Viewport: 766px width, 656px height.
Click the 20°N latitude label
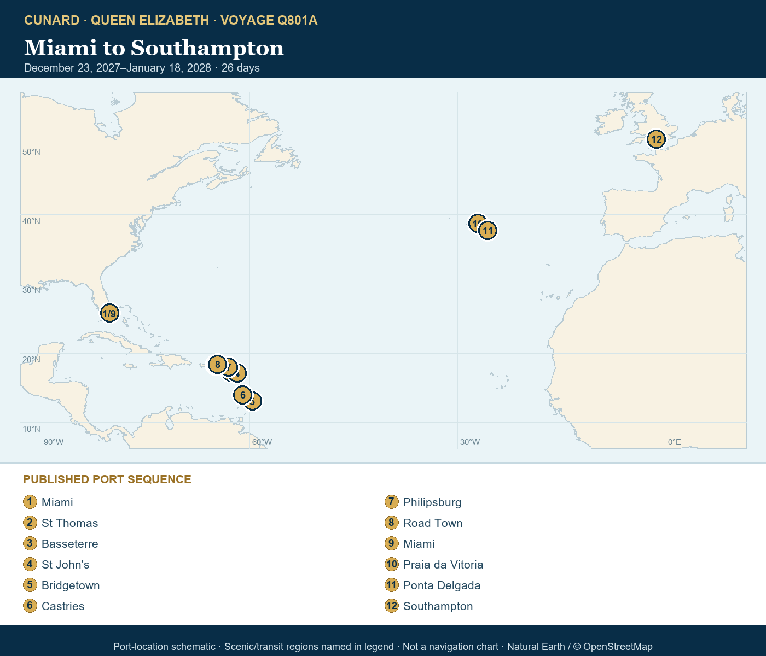(31, 359)
